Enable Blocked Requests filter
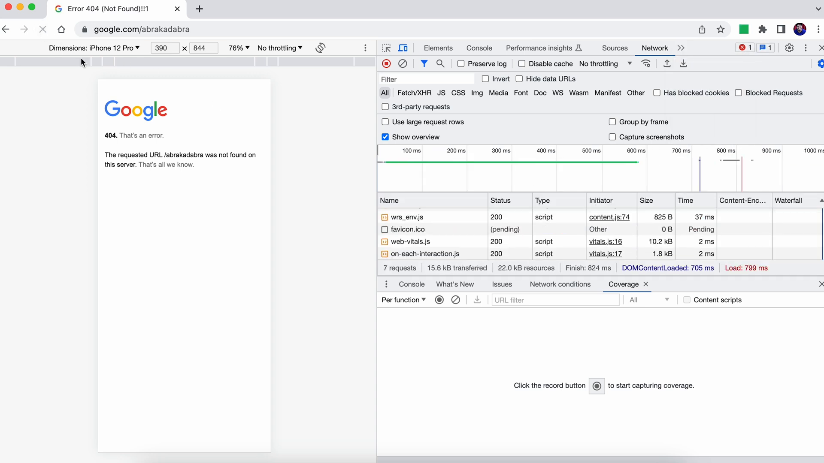The image size is (824, 463). tap(739, 93)
